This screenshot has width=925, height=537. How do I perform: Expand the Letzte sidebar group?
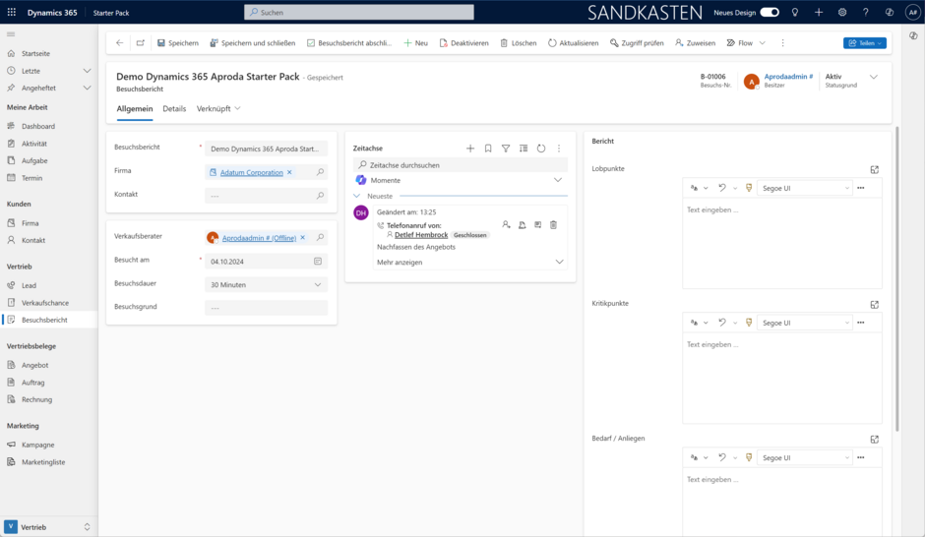(x=87, y=71)
